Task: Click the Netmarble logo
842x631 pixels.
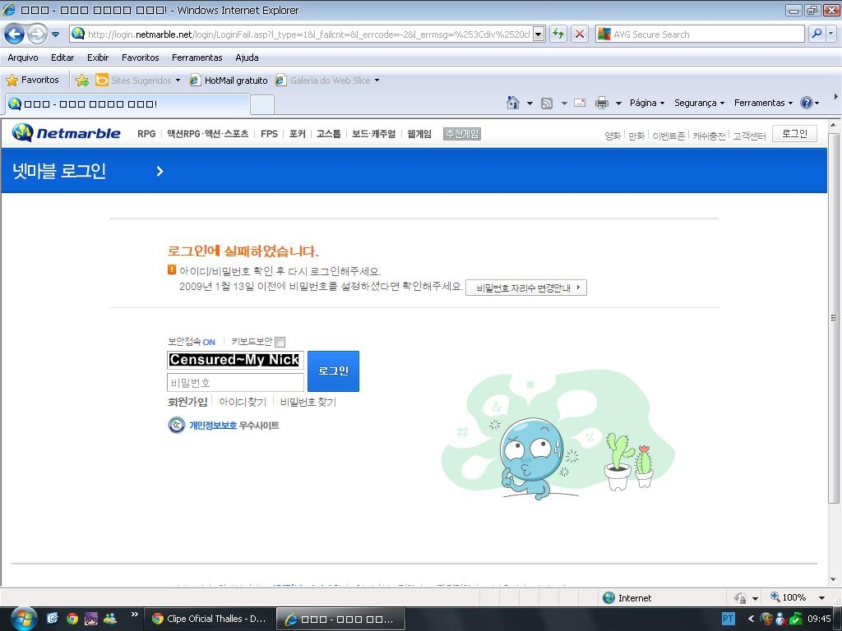Action: pos(66,133)
